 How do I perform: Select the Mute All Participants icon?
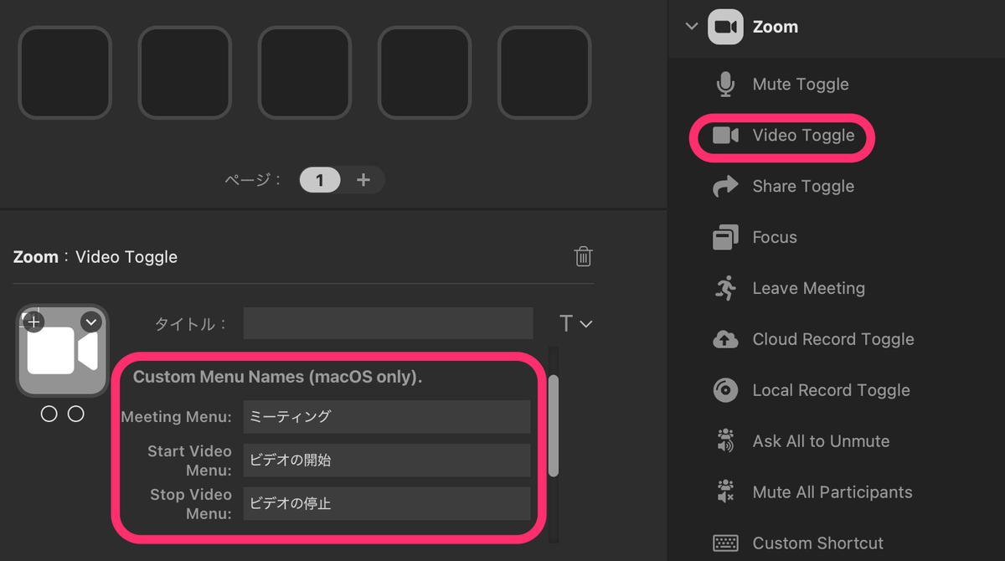click(728, 492)
